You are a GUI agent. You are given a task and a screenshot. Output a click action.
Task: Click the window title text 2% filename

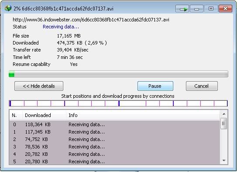[63, 9]
